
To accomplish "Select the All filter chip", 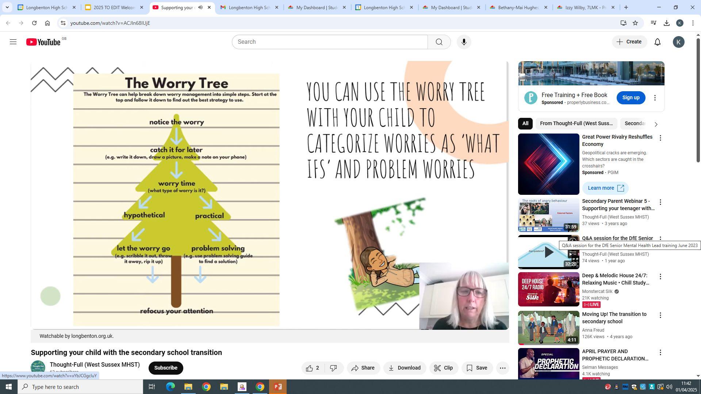I will click(x=525, y=124).
